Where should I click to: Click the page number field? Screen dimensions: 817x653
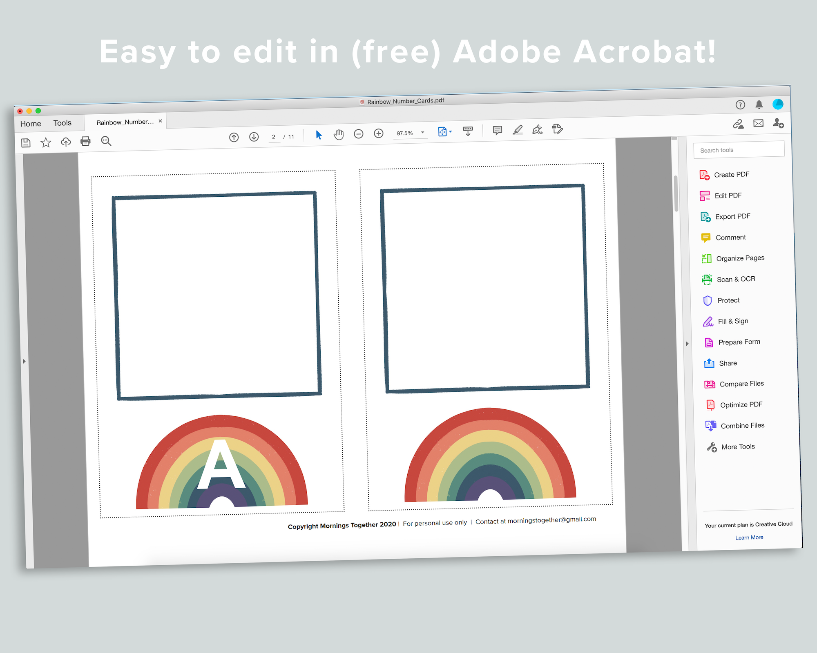273,137
